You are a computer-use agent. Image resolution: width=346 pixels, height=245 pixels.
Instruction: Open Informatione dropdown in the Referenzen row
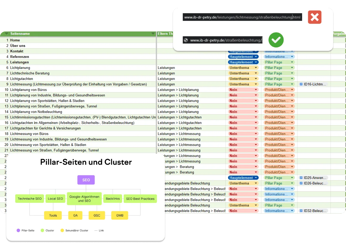(279, 57)
